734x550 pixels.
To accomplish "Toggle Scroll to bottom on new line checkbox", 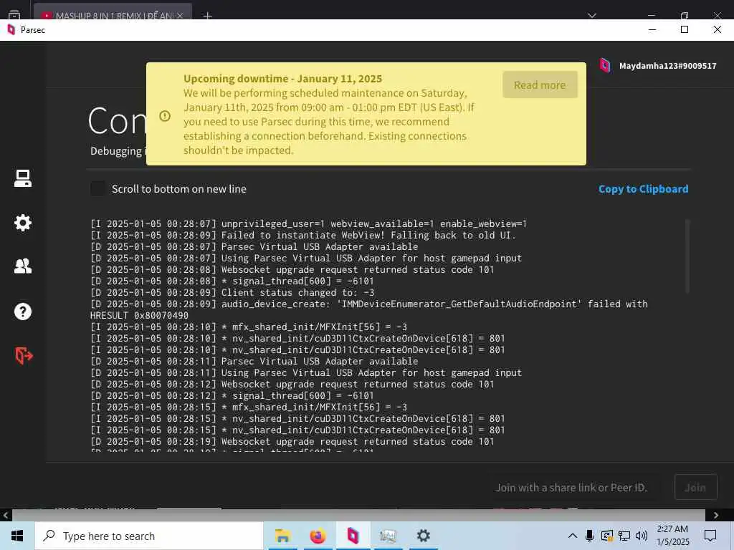I will 97,189.
